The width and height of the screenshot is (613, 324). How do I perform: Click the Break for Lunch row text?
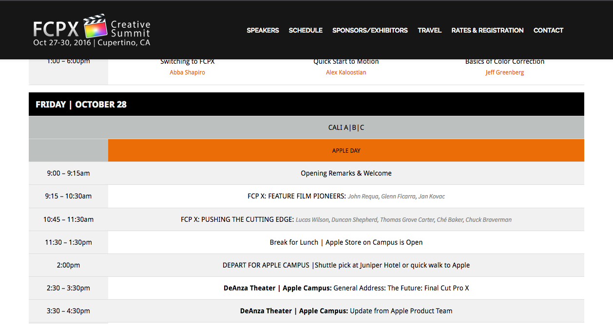pyautogui.click(x=346, y=242)
